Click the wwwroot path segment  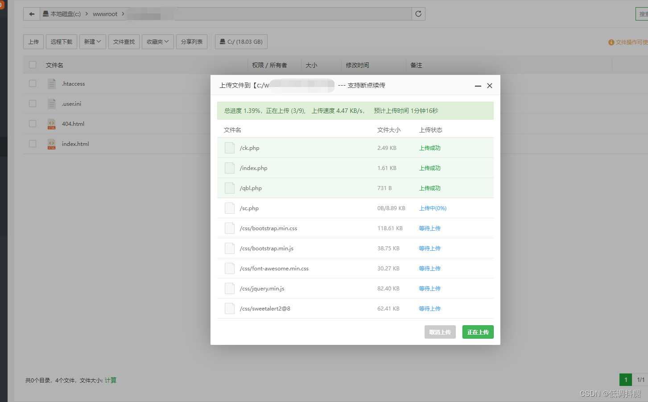coord(105,14)
